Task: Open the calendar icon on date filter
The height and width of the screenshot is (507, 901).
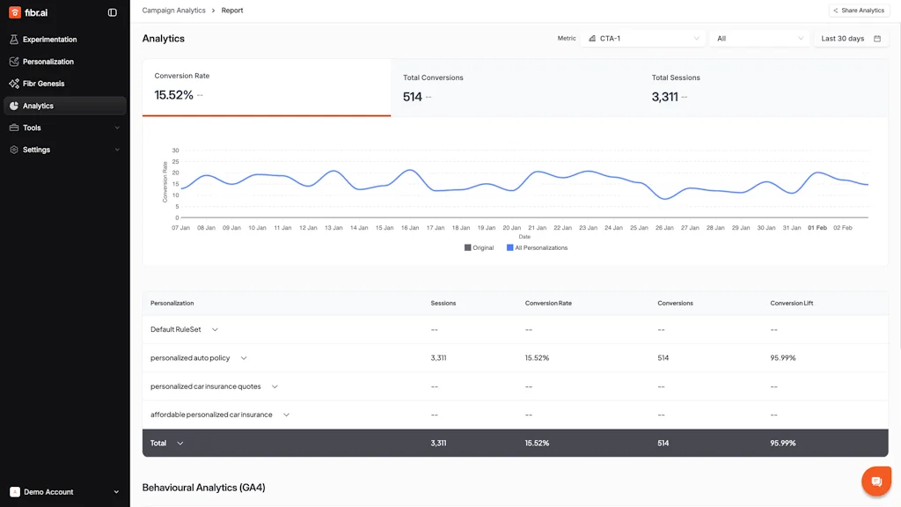Action: click(876, 38)
